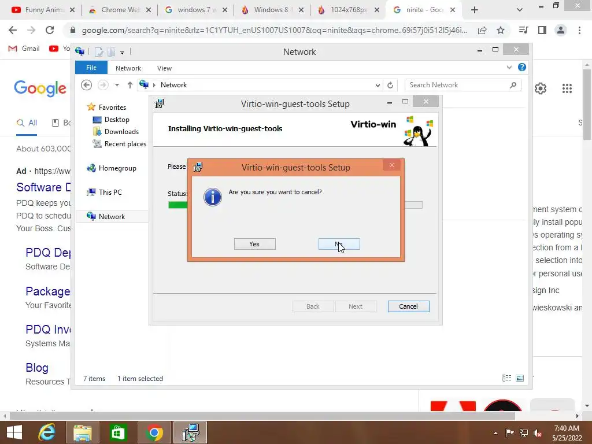Viewport: 592px width, 444px height.
Task: Expand the address bar history dropdown
Action: coord(377,86)
